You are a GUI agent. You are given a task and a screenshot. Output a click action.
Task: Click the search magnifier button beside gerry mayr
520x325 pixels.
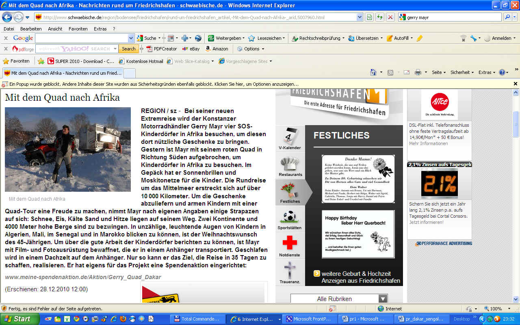(x=507, y=17)
